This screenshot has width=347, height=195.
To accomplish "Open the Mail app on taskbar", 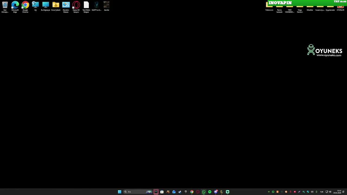I will [x=174, y=192].
